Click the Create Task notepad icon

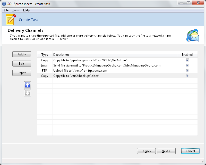11,20
